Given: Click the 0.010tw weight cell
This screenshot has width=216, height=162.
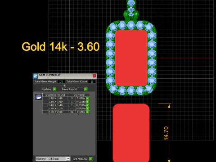Looking at the screenshot, I should pyautogui.click(x=81, y=105).
